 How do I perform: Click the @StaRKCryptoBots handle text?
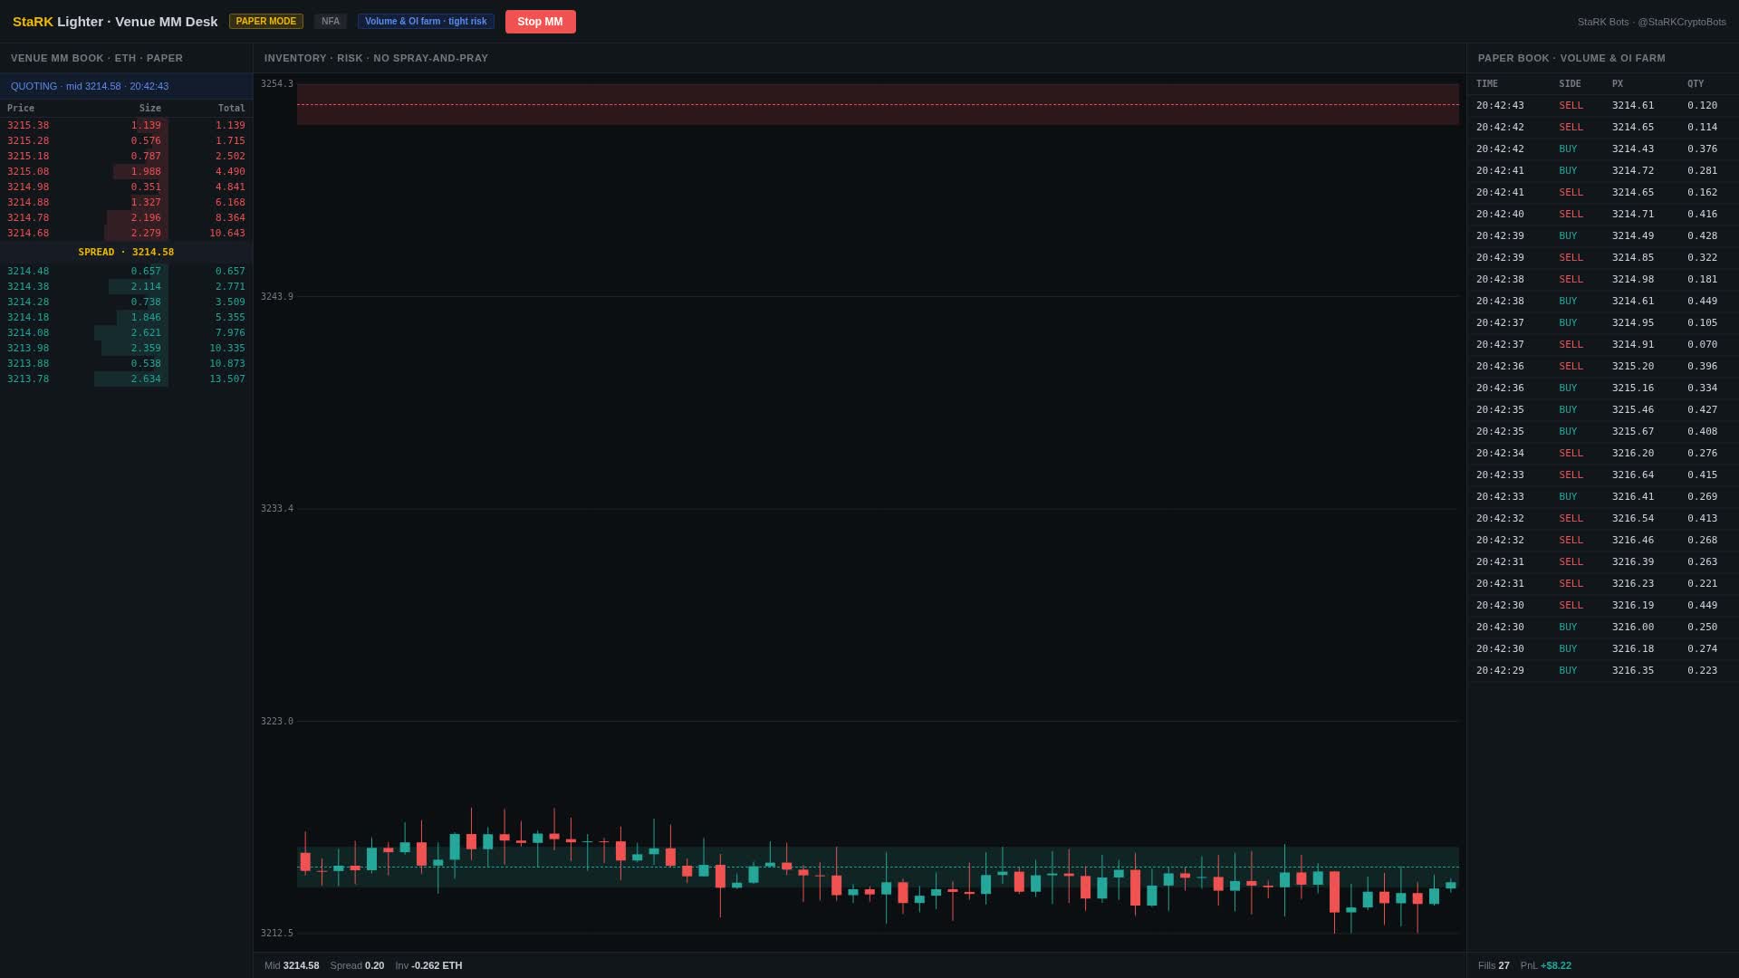pyautogui.click(x=1682, y=22)
